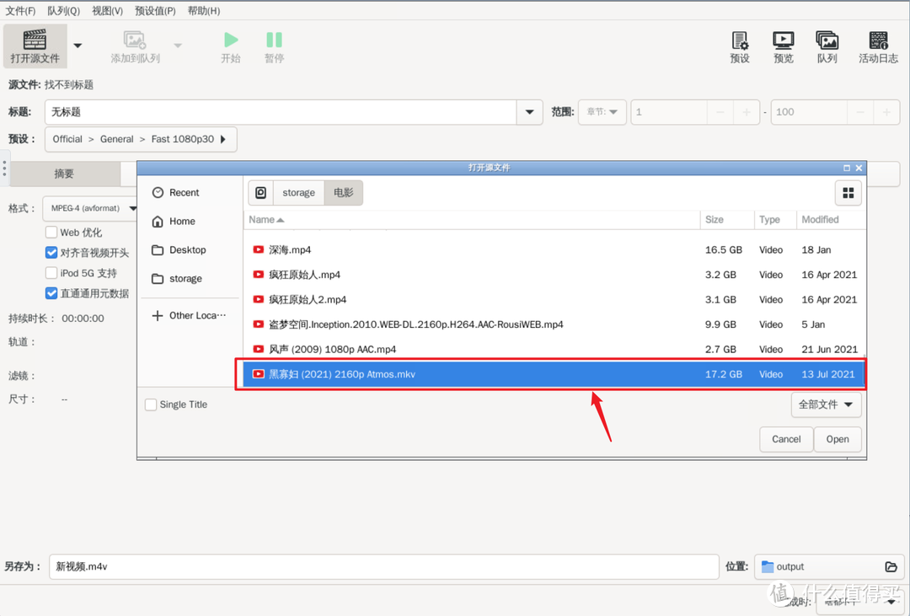Check the Single Title checkbox
The width and height of the screenshot is (910, 616).
(x=151, y=404)
